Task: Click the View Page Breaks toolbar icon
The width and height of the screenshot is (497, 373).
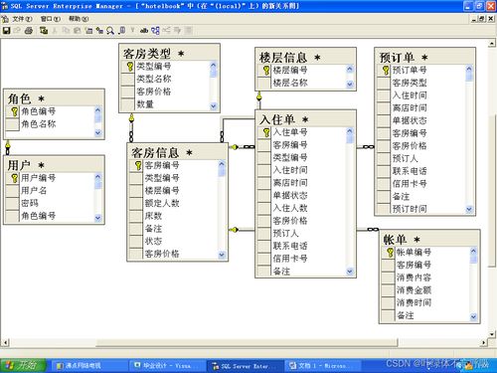Action: tap(121, 31)
